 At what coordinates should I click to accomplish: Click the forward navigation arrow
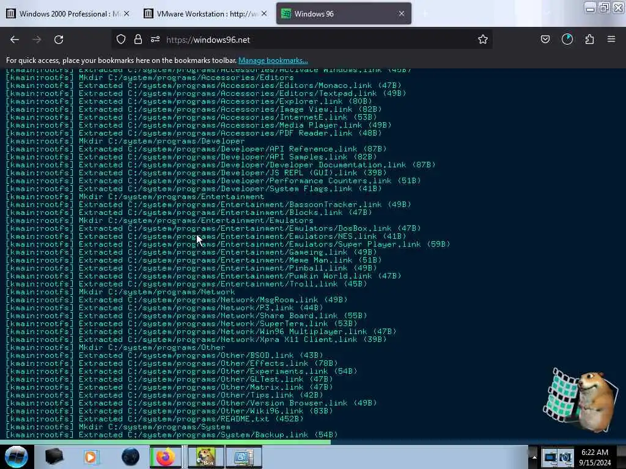[x=37, y=40]
